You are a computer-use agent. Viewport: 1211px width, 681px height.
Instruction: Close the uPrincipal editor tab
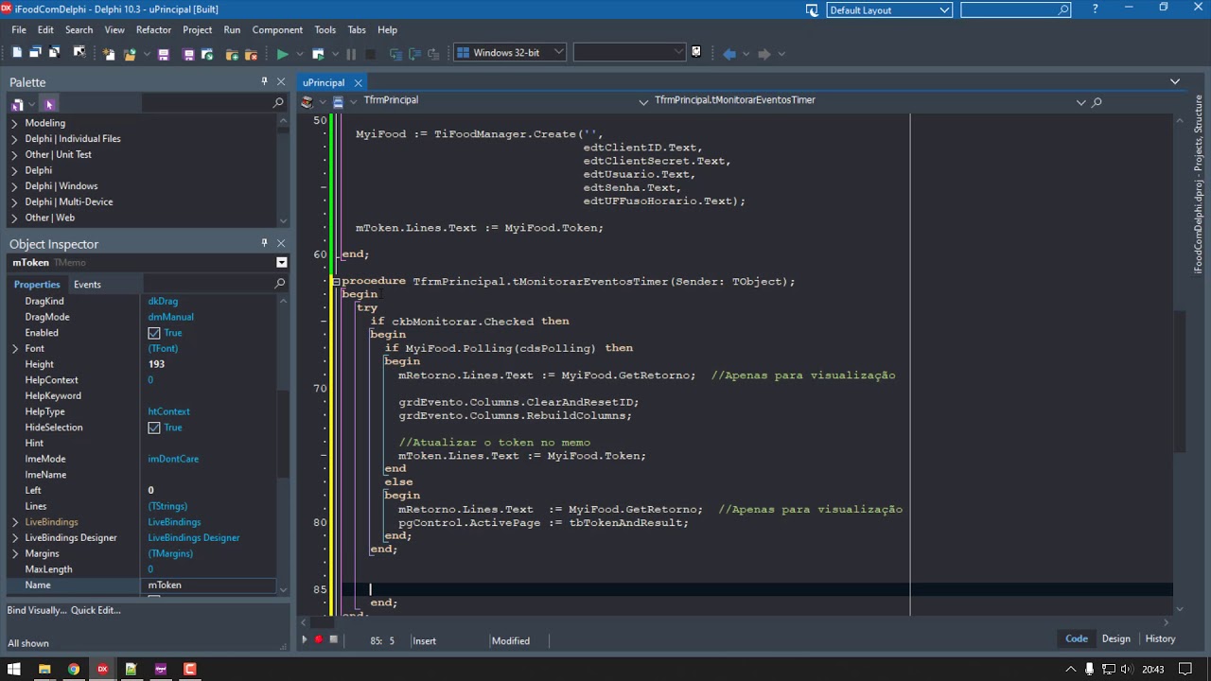tap(359, 83)
